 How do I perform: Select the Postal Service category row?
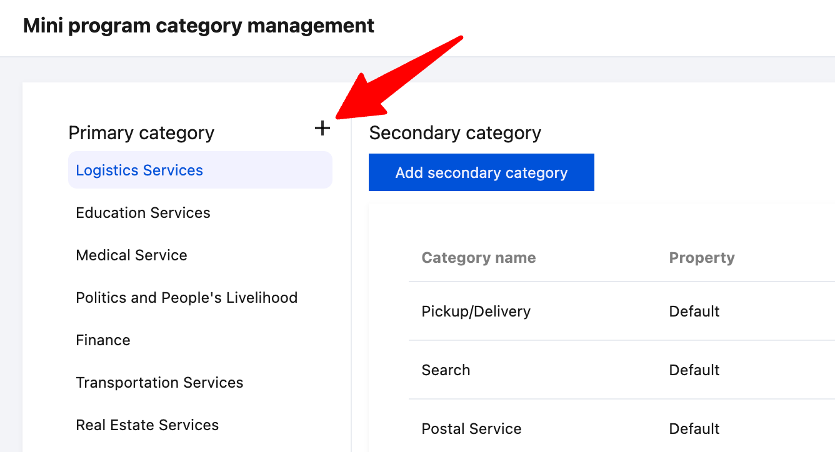coord(471,429)
